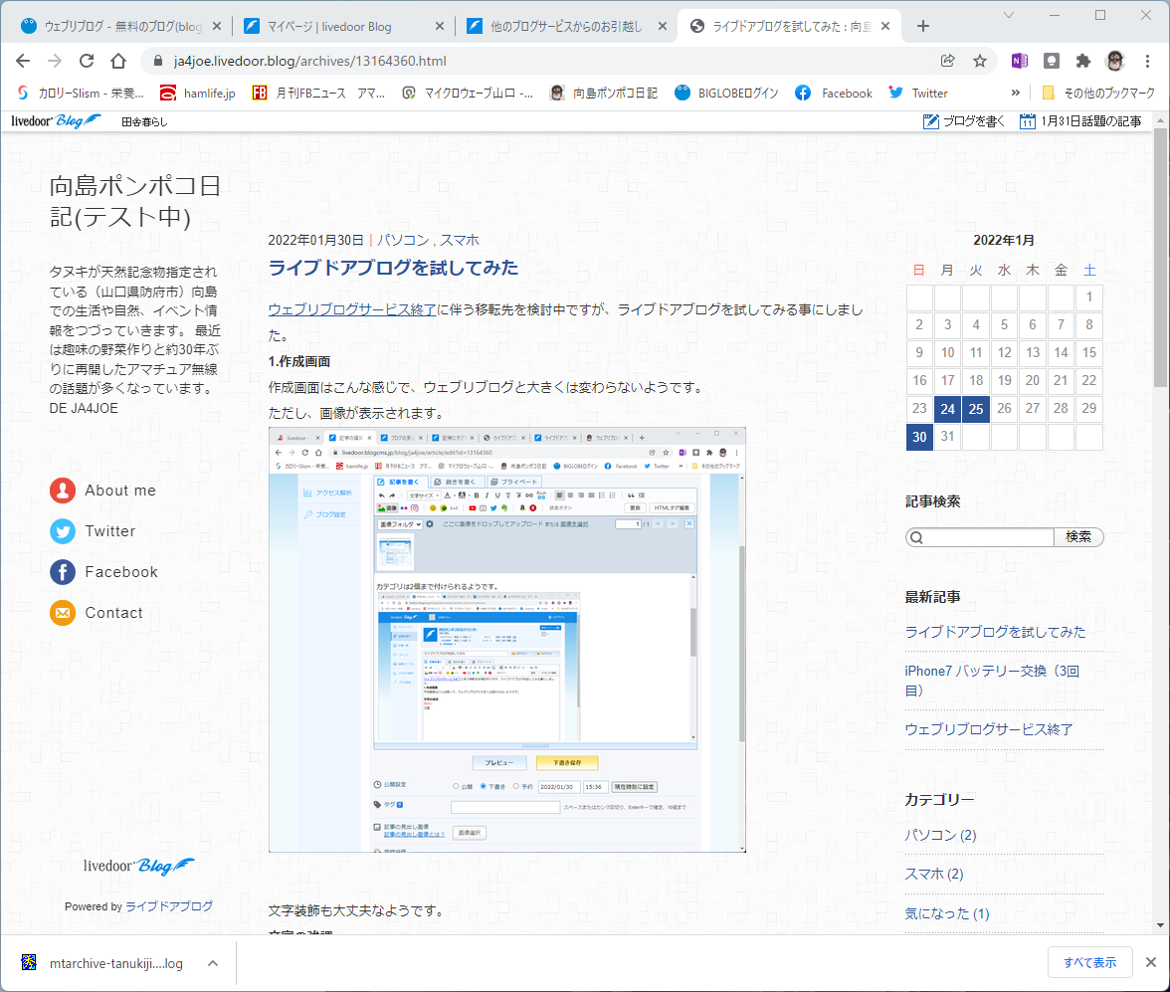Select January 24 in the calendar

947,409
